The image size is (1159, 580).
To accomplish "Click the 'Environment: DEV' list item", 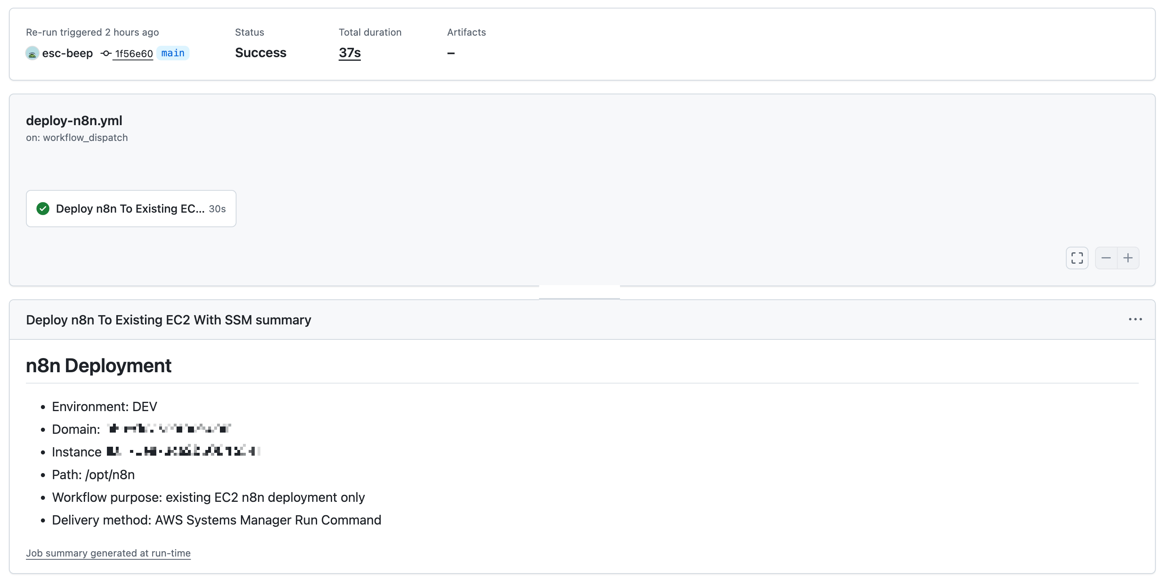I will point(104,407).
